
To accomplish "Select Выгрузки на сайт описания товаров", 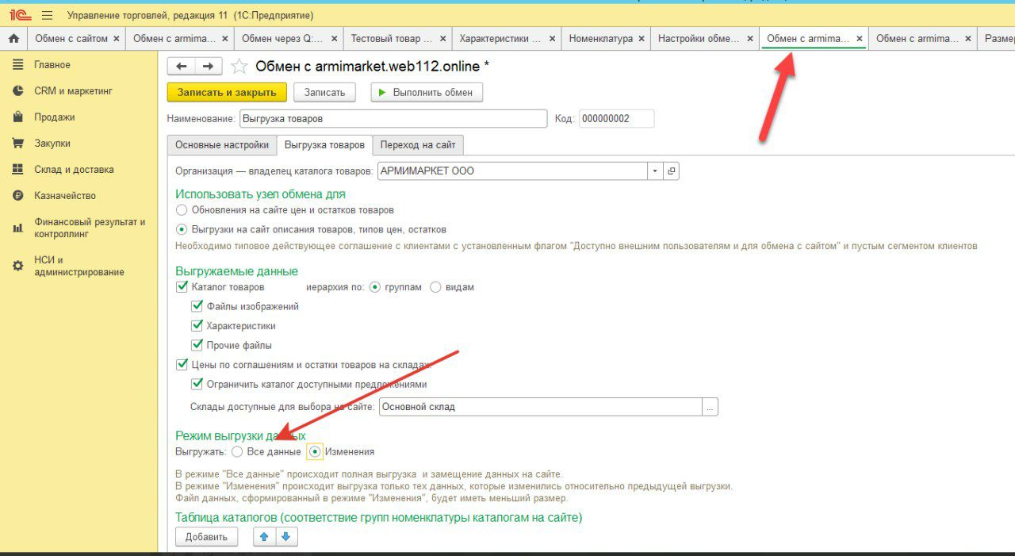I will click(x=182, y=229).
